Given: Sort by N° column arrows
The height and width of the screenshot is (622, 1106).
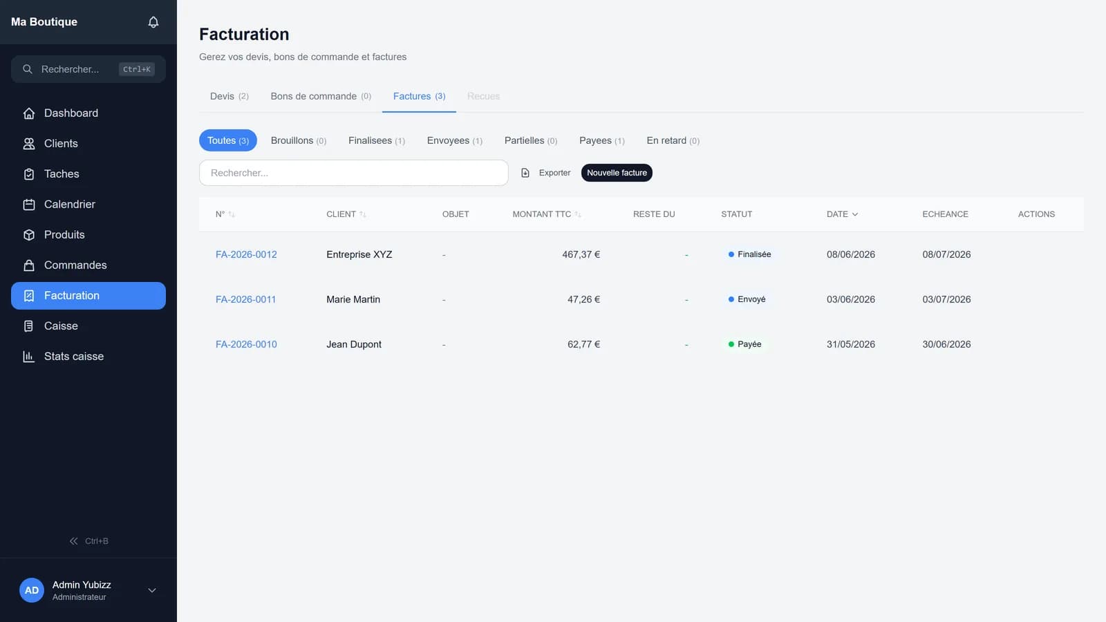Looking at the screenshot, I should pos(232,214).
